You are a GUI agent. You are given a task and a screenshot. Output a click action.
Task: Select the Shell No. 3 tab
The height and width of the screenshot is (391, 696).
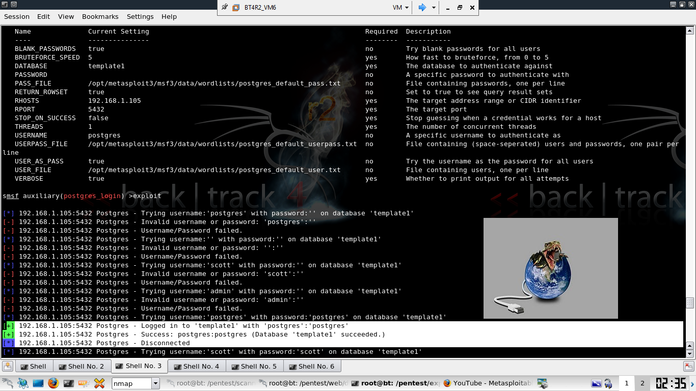pyautogui.click(x=139, y=366)
